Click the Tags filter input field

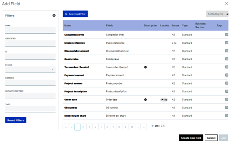point(30,109)
